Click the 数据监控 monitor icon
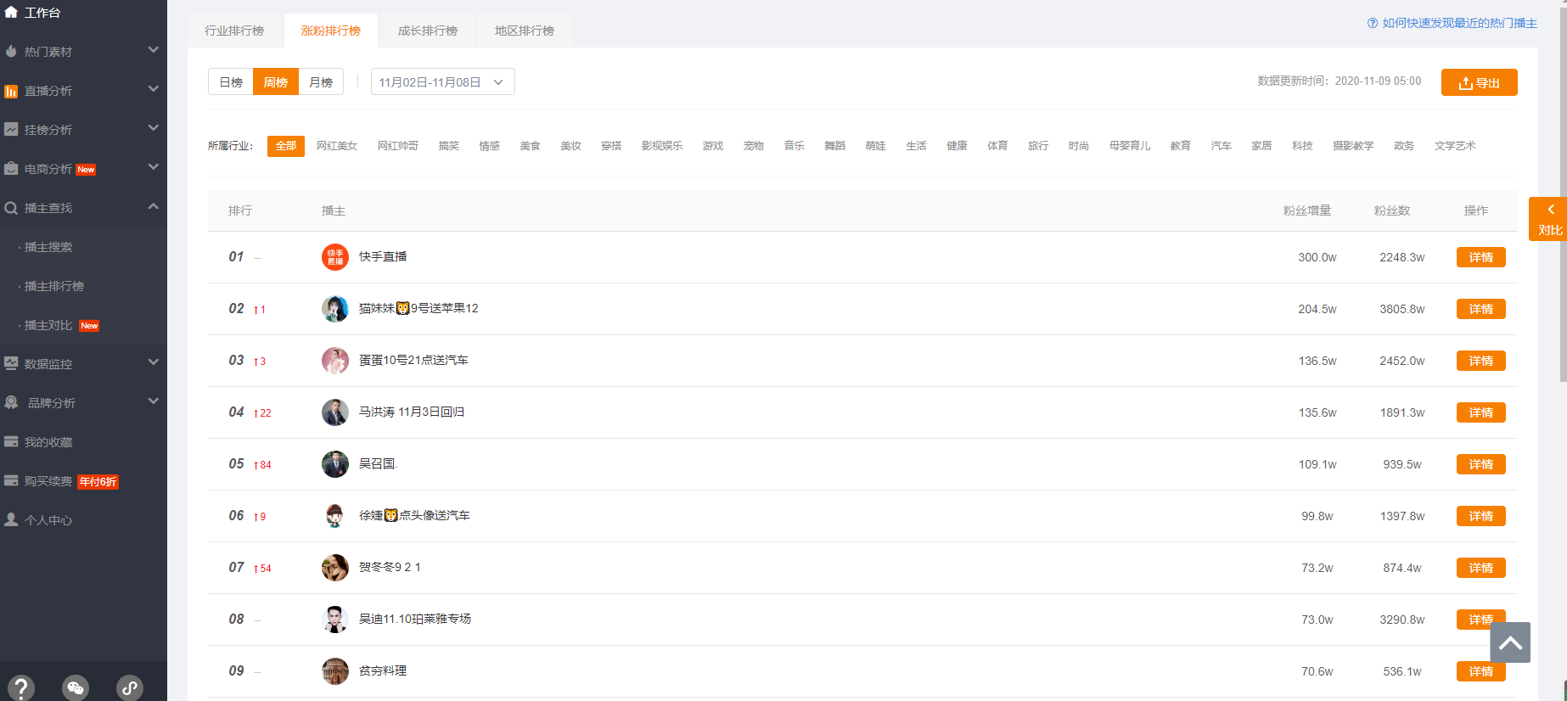Screen dimensions: 1567x701 coord(11,363)
